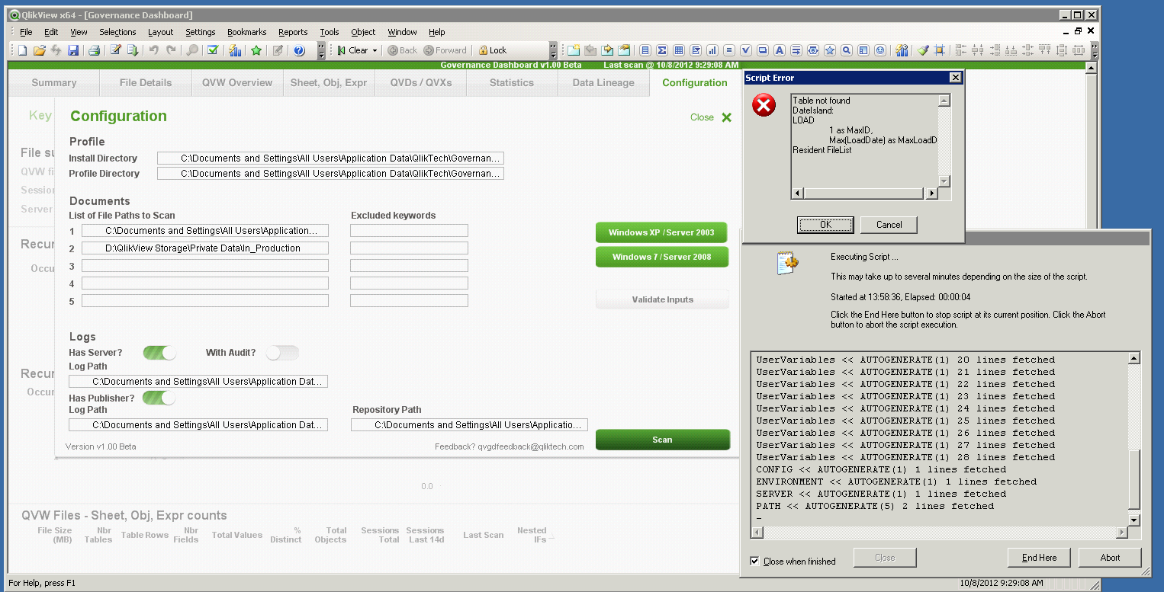Click the Create Text Object 'A' icon
The width and height of the screenshot is (1164, 592).
(x=779, y=50)
